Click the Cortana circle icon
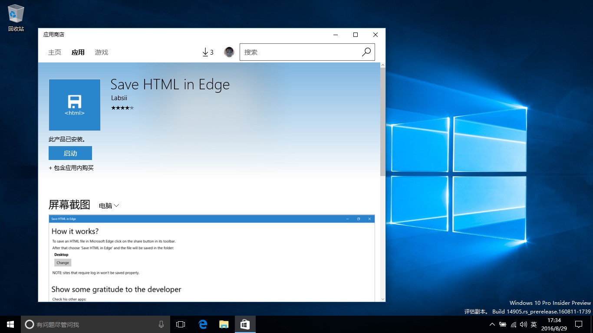 coord(30,324)
